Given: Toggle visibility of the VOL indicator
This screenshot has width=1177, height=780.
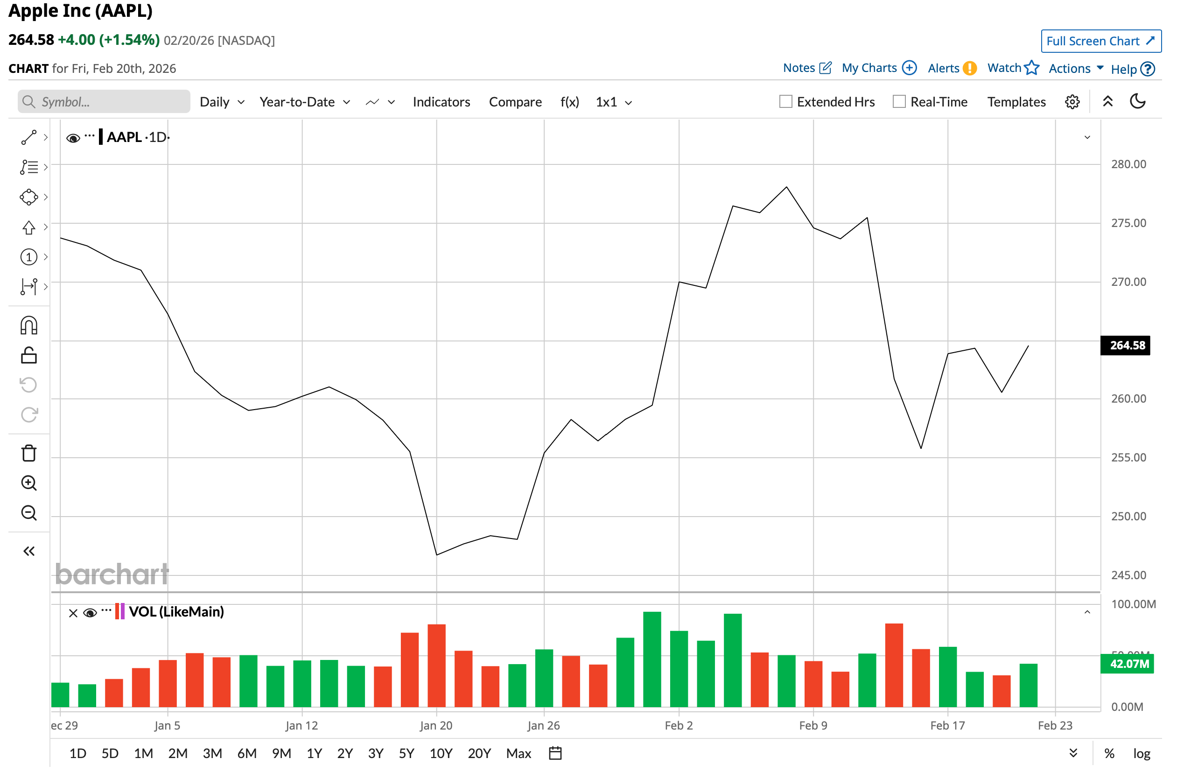Looking at the screenshot, I should [x=90, y=613].
